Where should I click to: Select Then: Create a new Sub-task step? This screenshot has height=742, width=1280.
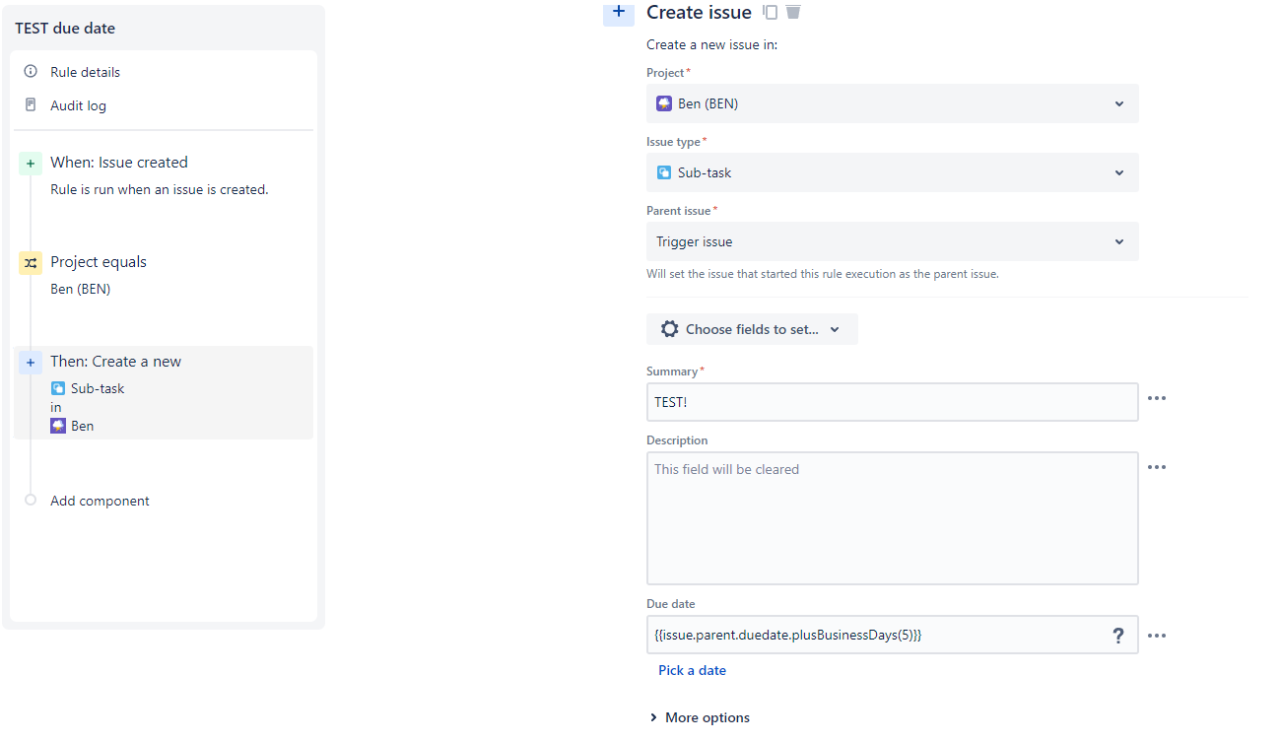tap(164, 392)
